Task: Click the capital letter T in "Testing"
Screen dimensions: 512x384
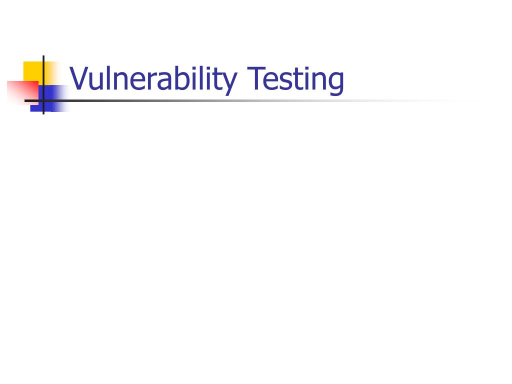Action: [x=255, y=78]
